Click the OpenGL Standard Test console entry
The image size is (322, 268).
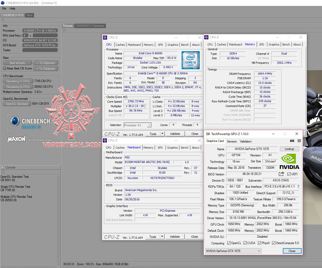(15, 178)
